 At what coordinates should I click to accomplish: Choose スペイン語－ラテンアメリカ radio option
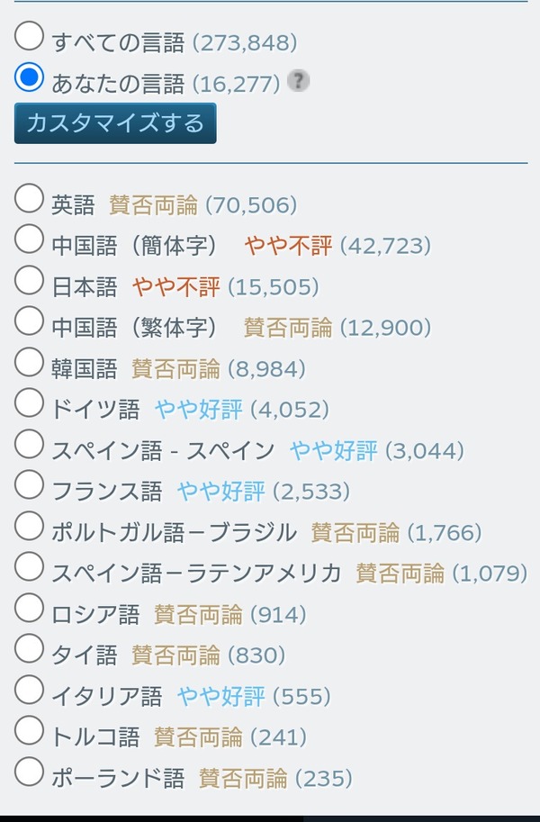click(x=29, y=567)
